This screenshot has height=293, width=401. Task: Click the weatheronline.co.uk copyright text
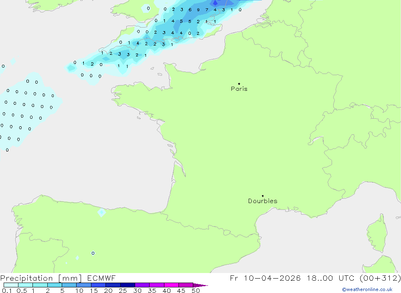point(367,289)
